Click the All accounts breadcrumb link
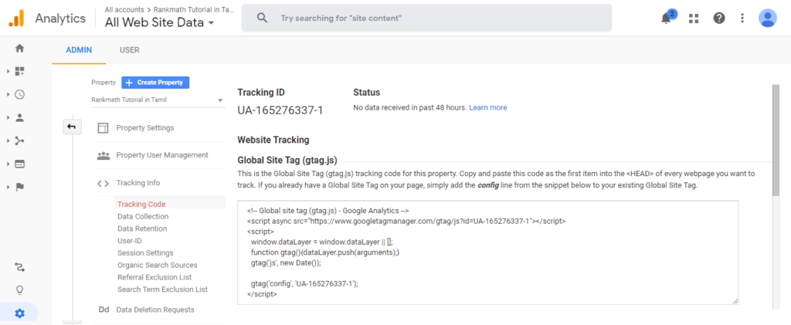The height and width of the screenshot is (325, 791). click(123, 9)
